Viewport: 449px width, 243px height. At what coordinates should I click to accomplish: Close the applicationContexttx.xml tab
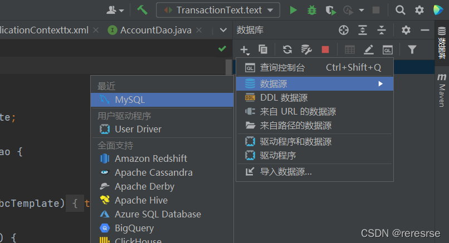(96, 30)
